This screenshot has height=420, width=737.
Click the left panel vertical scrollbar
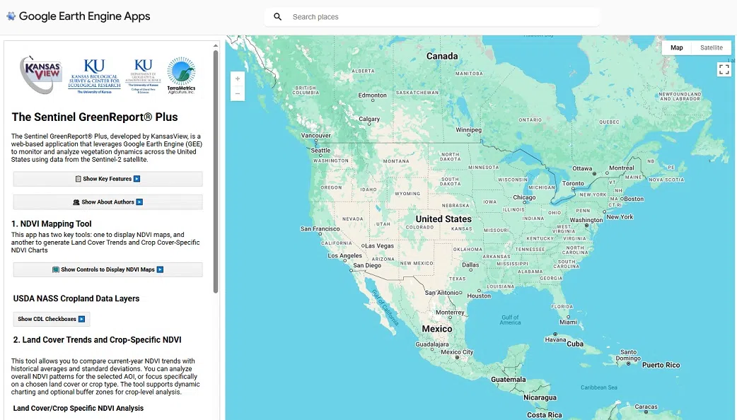(x=216, y=171)
